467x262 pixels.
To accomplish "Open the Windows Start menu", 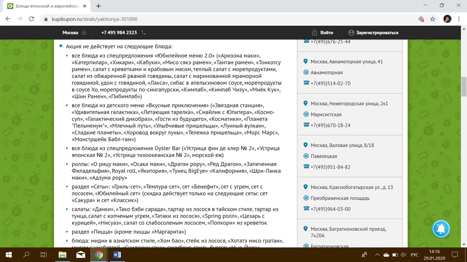I will [9, 255].
